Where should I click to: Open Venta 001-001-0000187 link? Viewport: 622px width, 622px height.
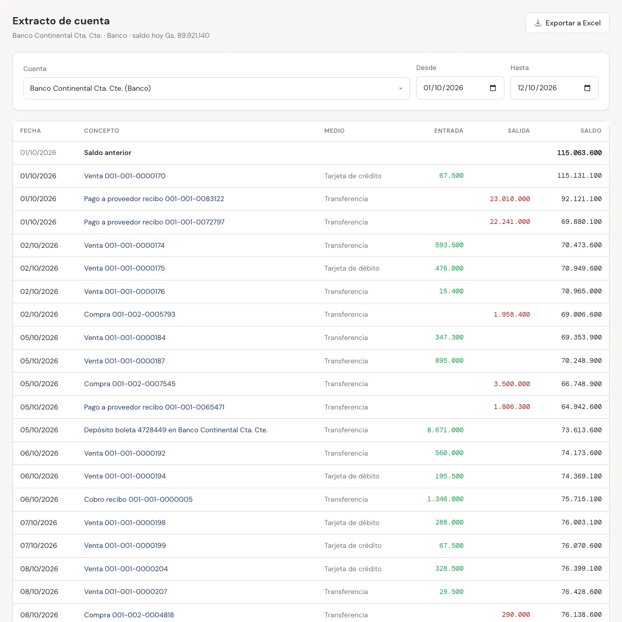click(x=124, y=361)
